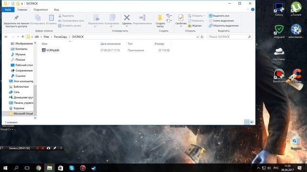Image resolution: width=307 pixels, height=172 pixels.
Task: Open the Explorer help question-mark icon
Action: pyautogui.click(x=253, y=10)
